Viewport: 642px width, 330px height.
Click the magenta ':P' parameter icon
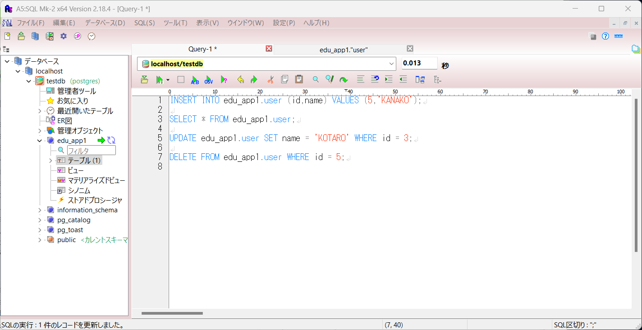78,36
